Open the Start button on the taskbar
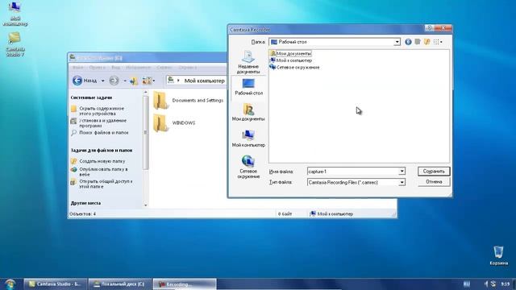This screenshot has width=516, height=290. coord(10,284)
